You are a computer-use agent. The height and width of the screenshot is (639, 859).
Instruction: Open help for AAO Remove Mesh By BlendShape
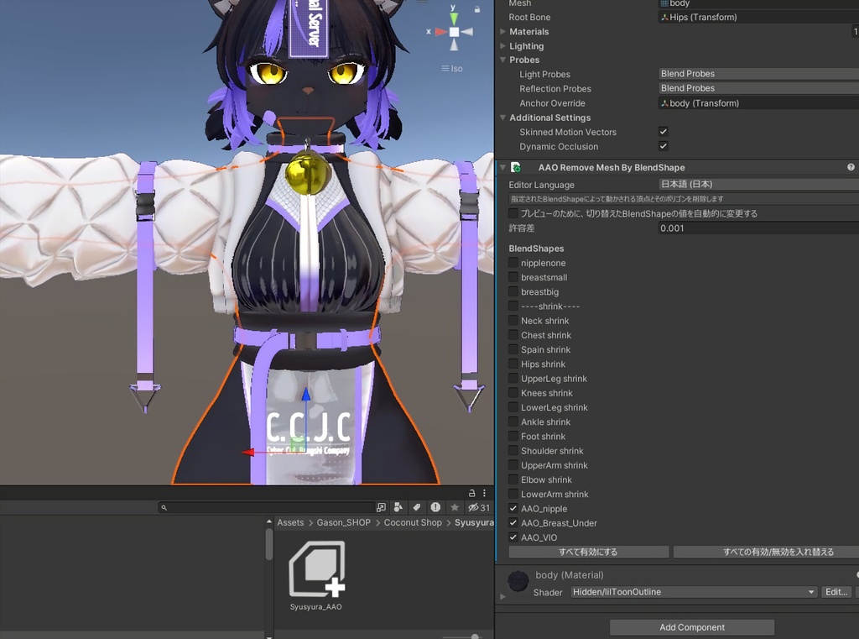pyautogui.click(x=851, y=167)
